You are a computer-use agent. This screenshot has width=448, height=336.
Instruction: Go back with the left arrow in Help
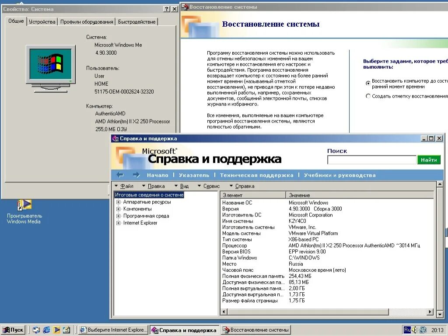(x=120, y=175)
